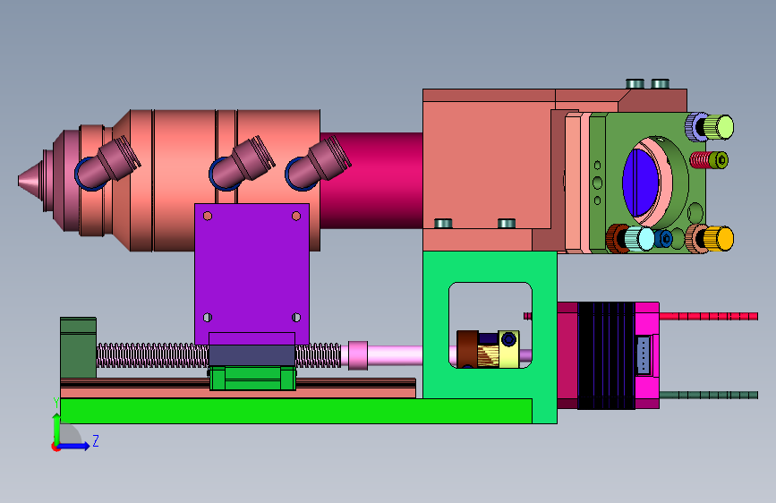
Task: Select the orange-yellow adjustment knob
Action: 718,239
